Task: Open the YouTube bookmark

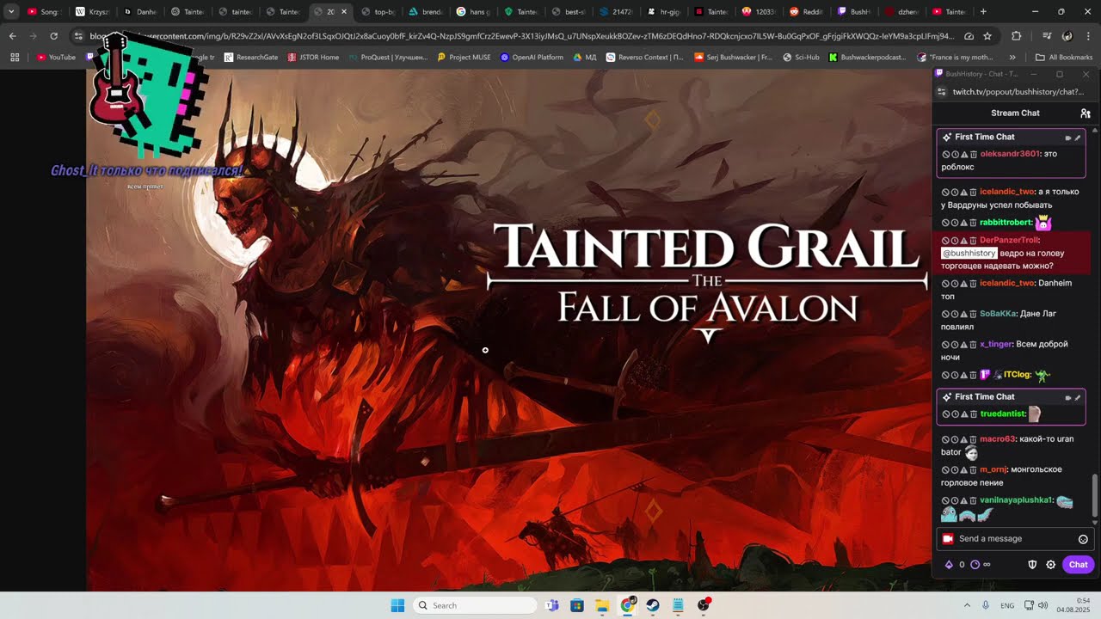Action: (56, 58)
